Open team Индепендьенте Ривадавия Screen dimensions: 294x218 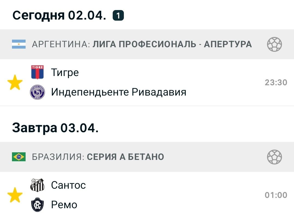tap(119, 92)
